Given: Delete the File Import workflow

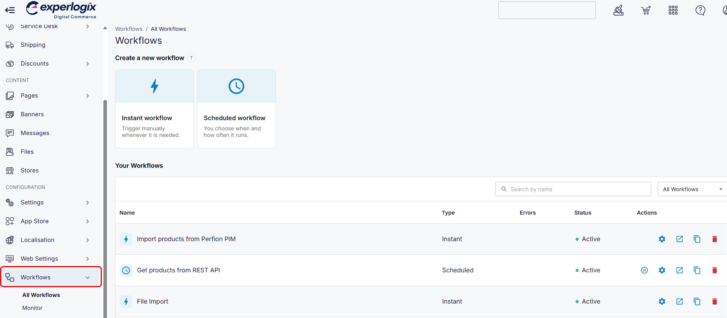Looking at the screenshot, I should (x=715, y=301).
